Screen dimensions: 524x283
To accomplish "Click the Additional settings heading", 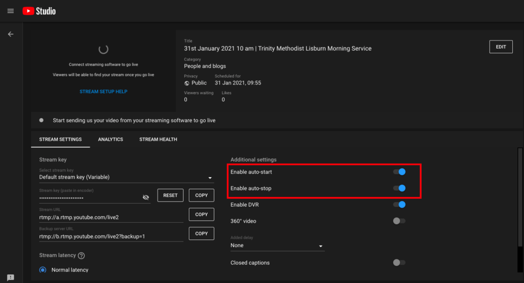I will (253, 160).
